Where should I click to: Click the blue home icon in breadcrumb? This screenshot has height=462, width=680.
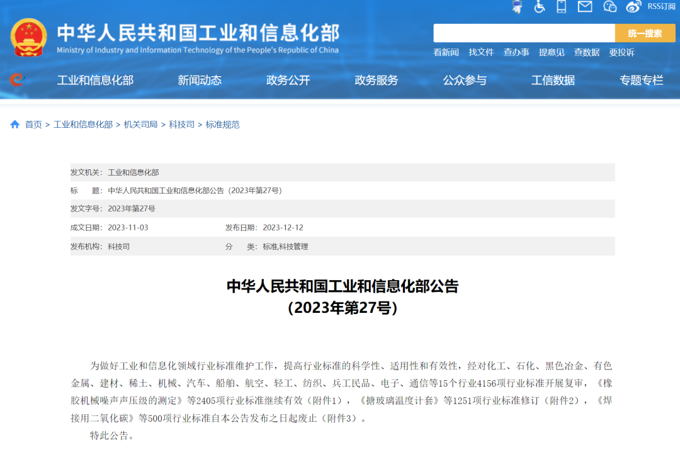pos(15,125)
